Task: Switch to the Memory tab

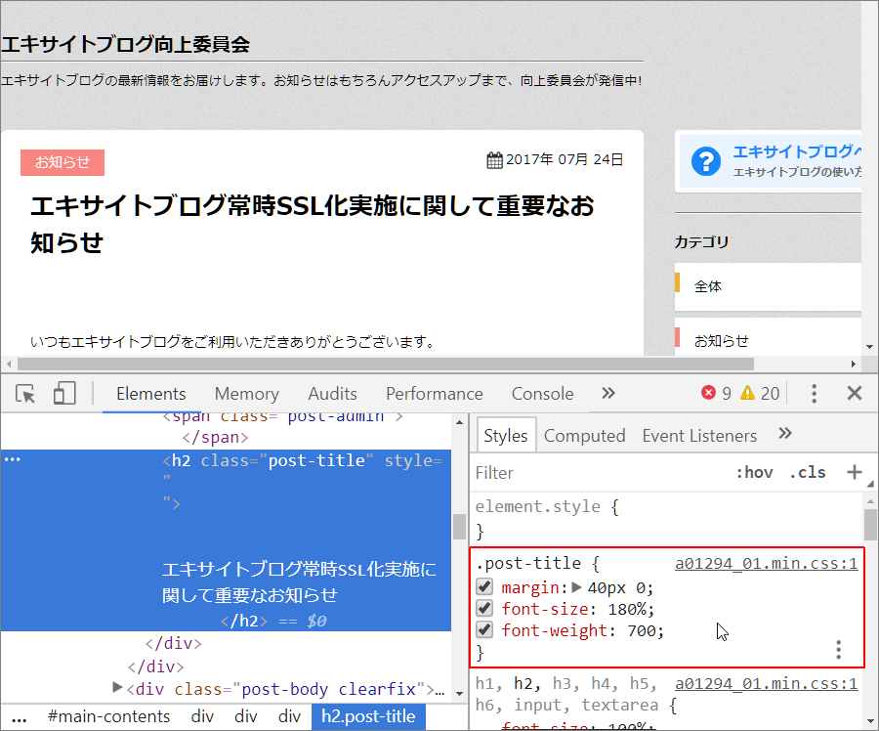Action: (x=247, y=394)
